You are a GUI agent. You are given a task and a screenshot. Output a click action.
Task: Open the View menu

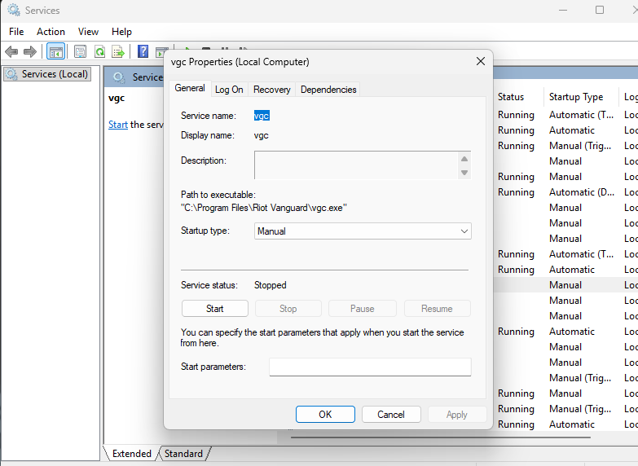coord(88,32)
